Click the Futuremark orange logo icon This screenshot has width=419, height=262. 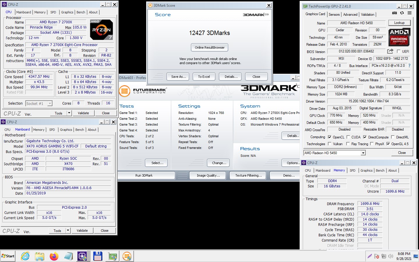click(x=124, y=91)
